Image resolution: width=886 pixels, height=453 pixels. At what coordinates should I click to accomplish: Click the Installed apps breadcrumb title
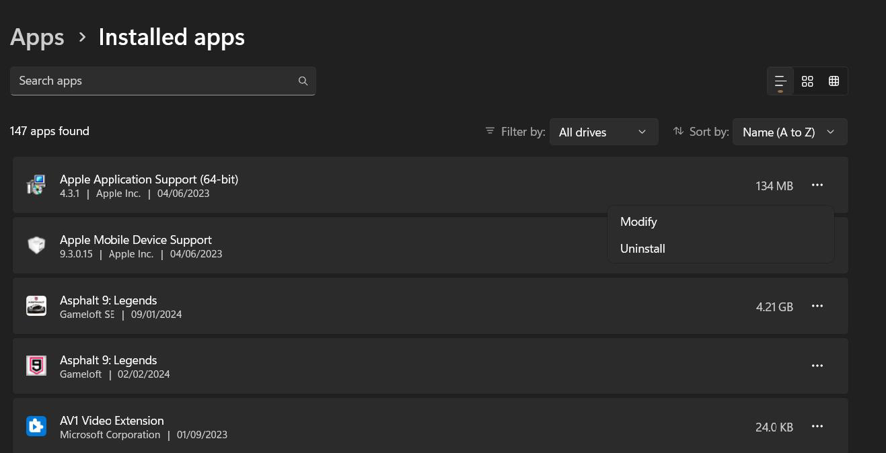pos(172,37)
